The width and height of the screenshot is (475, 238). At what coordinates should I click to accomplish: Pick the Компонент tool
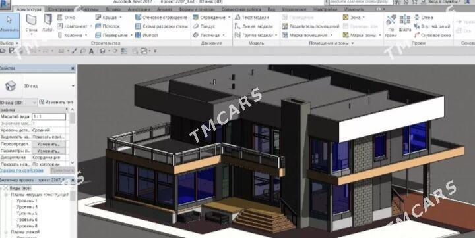point(73,26)
